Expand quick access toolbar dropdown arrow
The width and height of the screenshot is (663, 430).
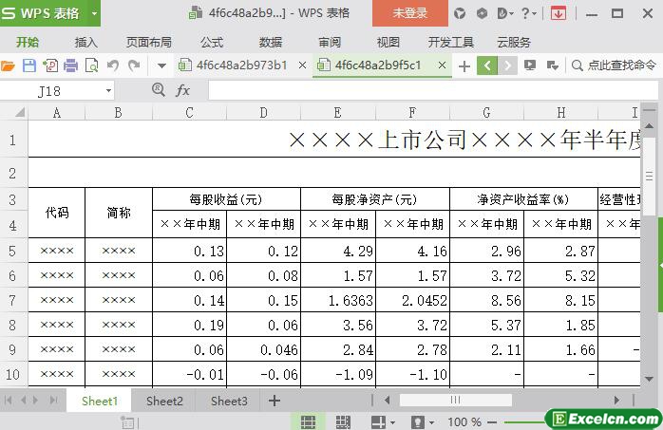coord(161,65)
